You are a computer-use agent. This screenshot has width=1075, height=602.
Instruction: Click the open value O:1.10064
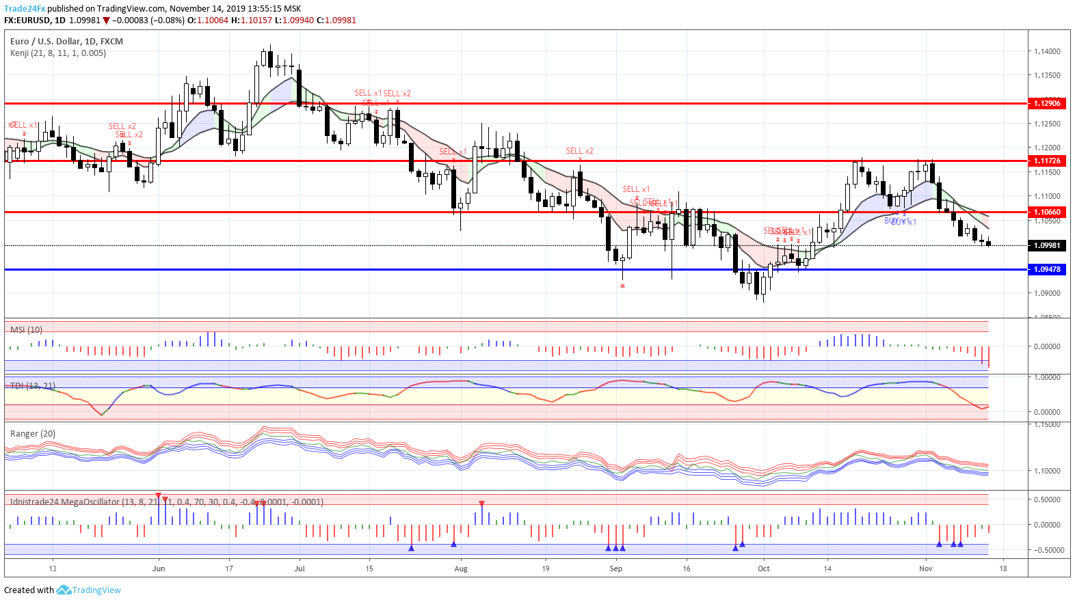tap(208, 20)
